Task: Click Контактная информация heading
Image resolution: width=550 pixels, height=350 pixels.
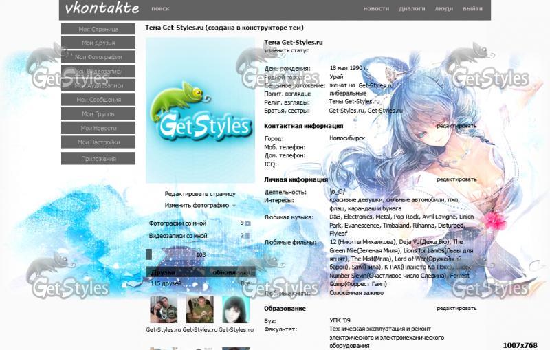Action: click(303, 126)
